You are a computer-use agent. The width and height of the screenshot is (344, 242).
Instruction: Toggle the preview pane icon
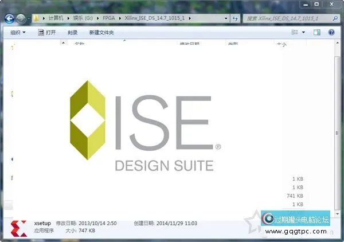click(316, 33)
